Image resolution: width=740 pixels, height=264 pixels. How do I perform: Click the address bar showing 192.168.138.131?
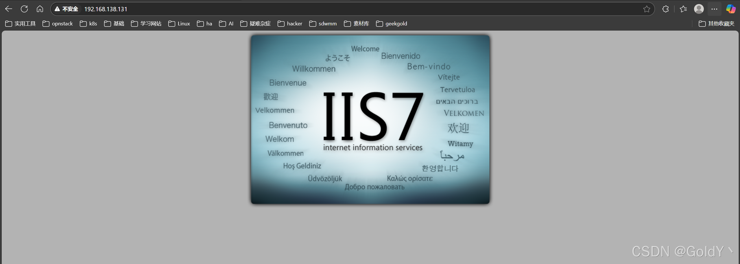click(353, 9)
